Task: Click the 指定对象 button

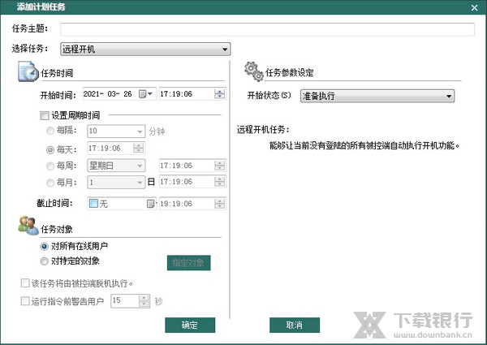Action: coord(188,263)
